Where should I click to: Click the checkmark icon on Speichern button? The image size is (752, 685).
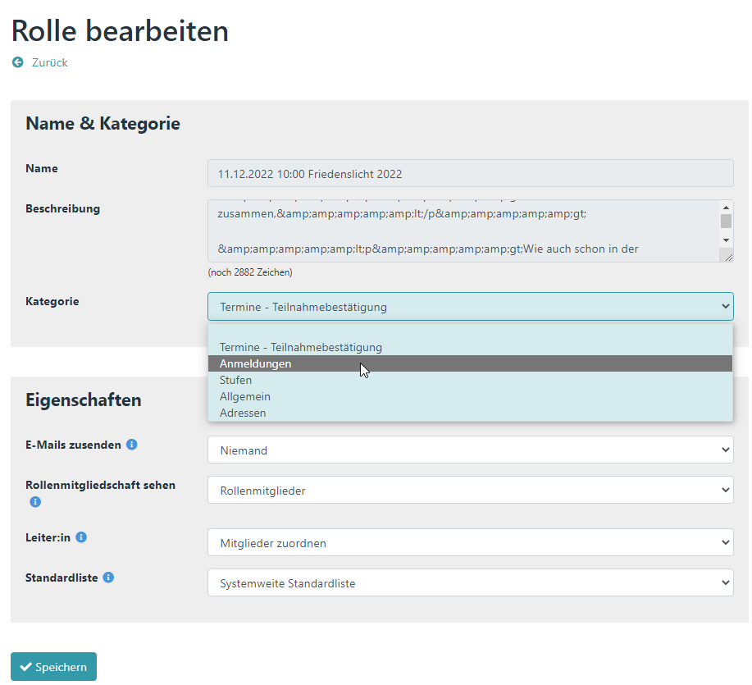[25, 667]
